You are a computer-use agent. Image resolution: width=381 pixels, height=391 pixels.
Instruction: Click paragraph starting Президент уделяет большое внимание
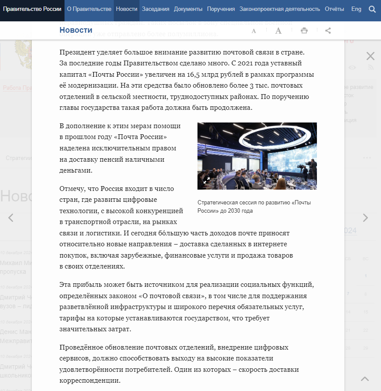pos(187,80)
